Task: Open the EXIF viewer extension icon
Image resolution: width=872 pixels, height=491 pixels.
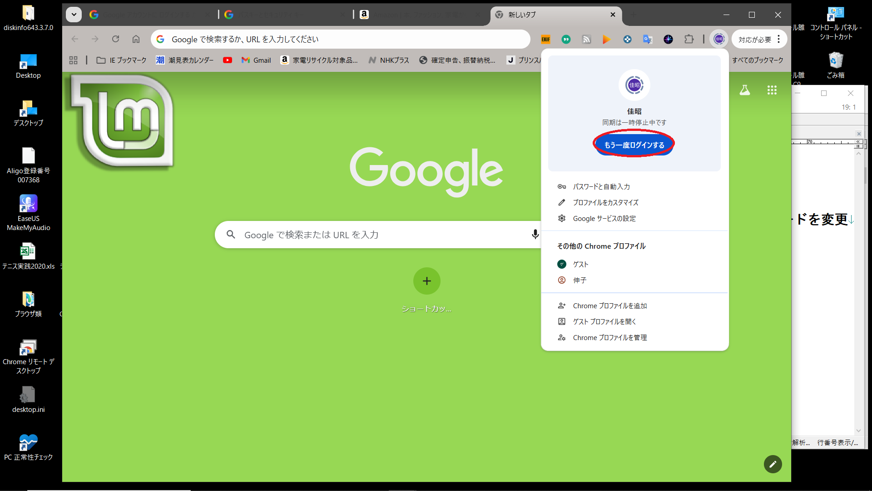Action: [545, 40]
